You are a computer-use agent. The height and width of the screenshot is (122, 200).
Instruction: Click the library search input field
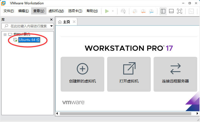[27, 26]
